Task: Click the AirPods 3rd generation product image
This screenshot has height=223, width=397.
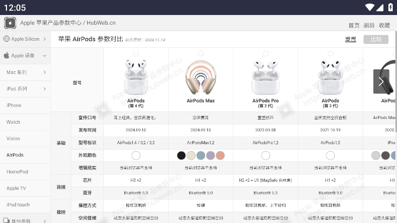Action: [x=330, y=78]
